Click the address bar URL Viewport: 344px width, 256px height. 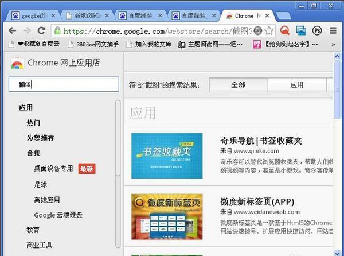tap(158, 31)
